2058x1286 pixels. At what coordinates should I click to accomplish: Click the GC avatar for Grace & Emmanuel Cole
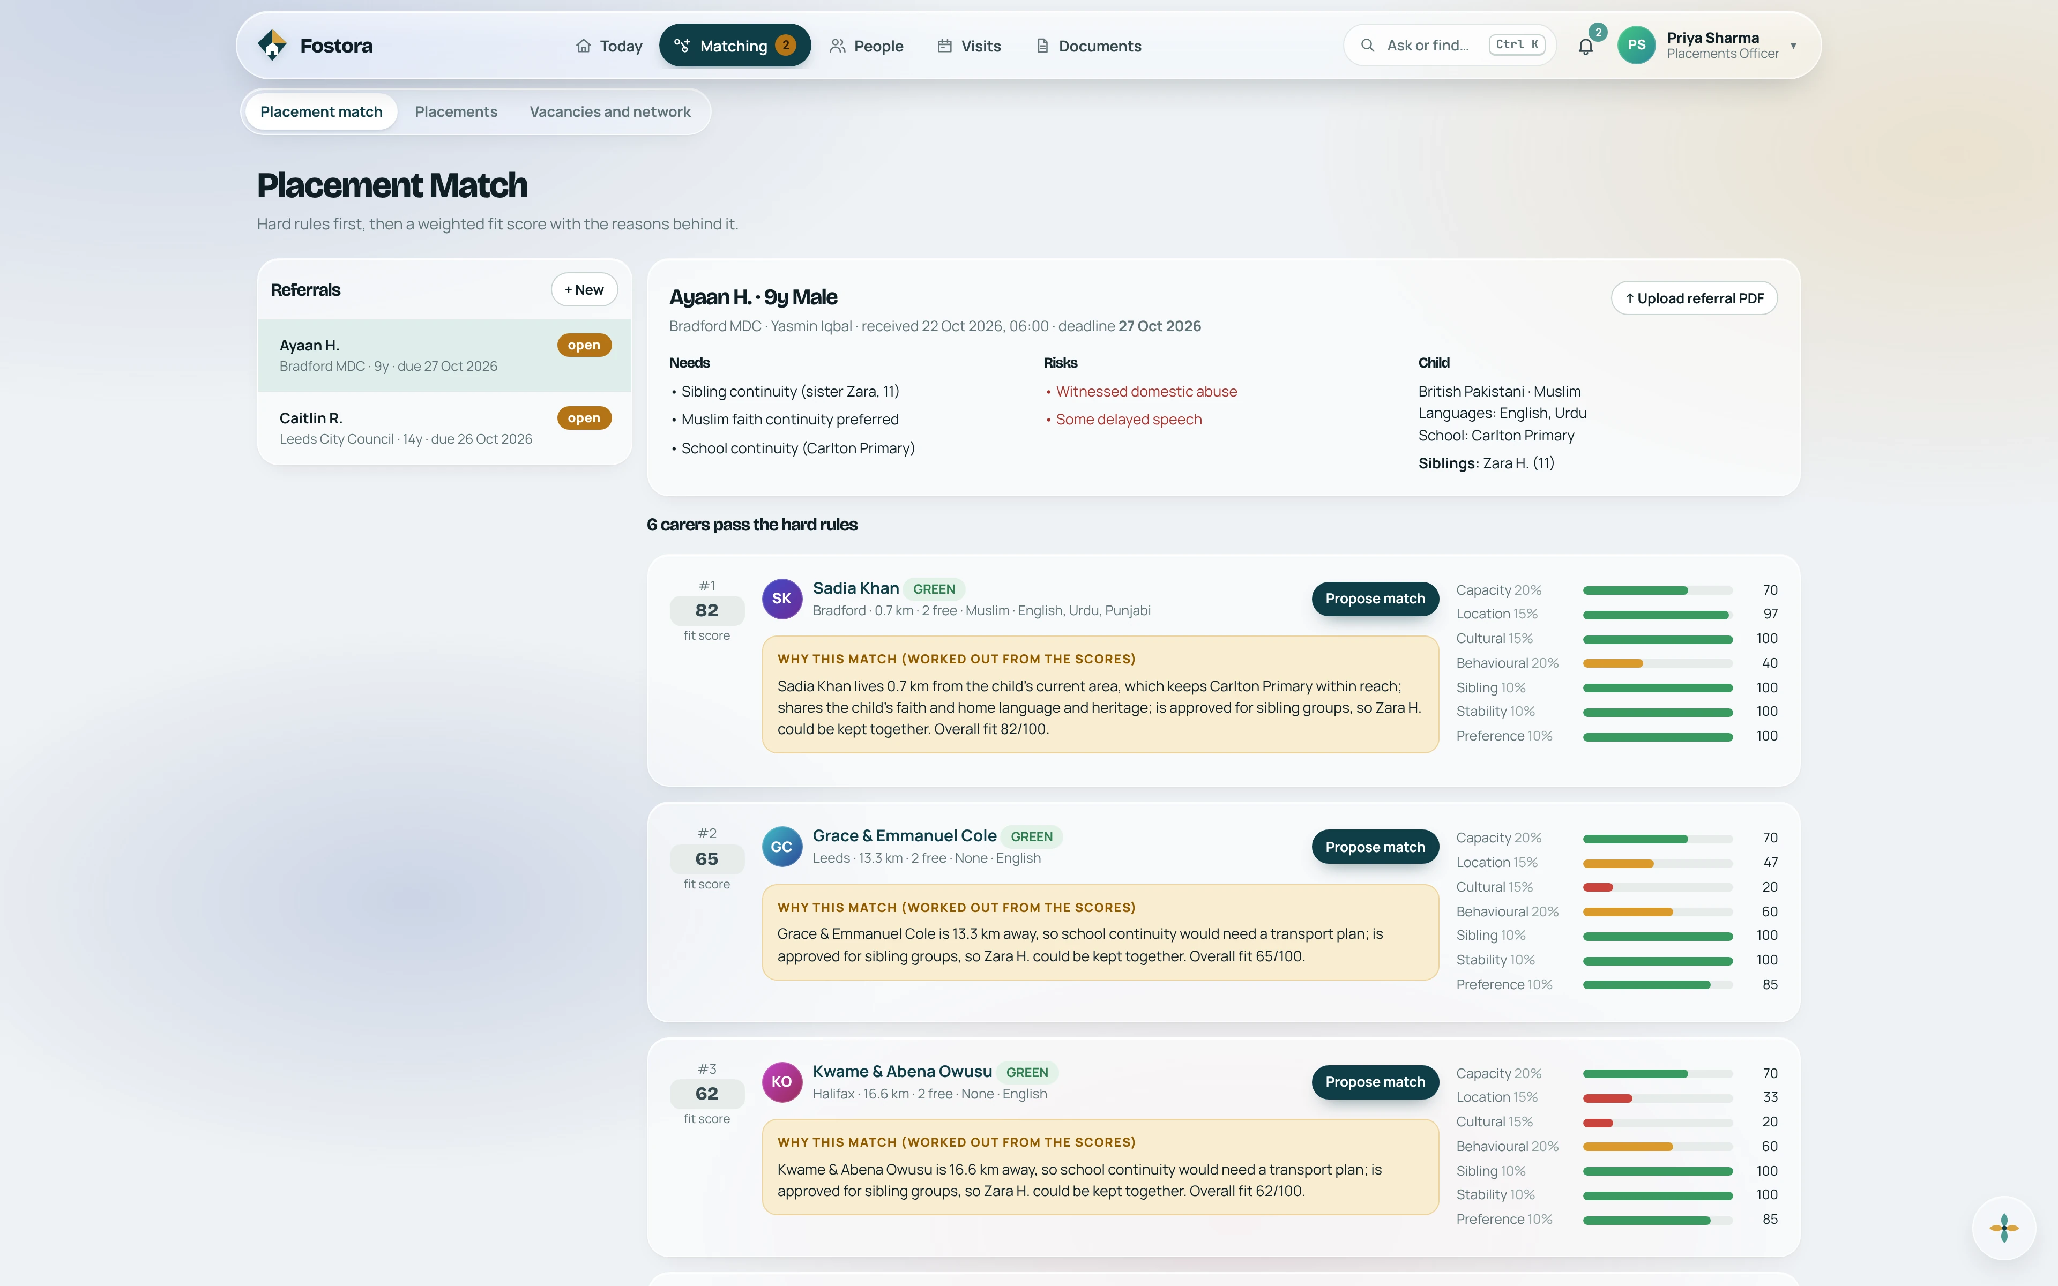point(781,846)
